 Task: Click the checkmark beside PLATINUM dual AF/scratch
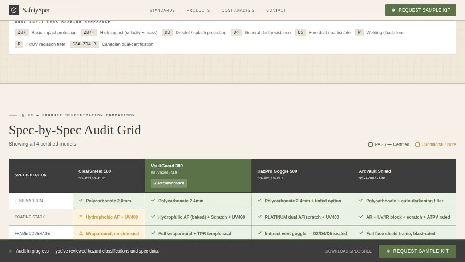259,217
